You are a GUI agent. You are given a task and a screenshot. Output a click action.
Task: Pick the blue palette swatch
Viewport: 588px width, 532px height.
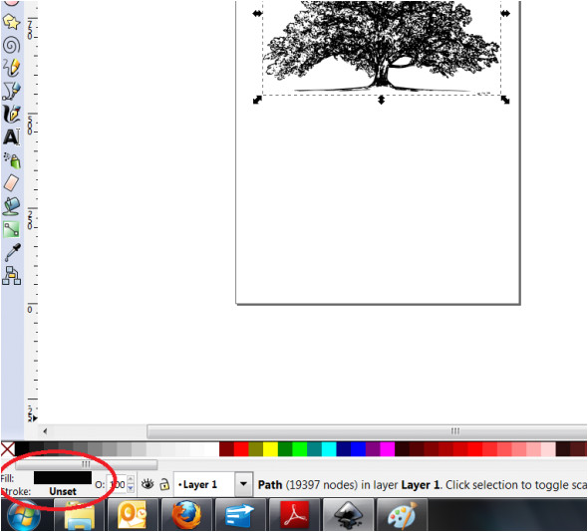[358, 449]
